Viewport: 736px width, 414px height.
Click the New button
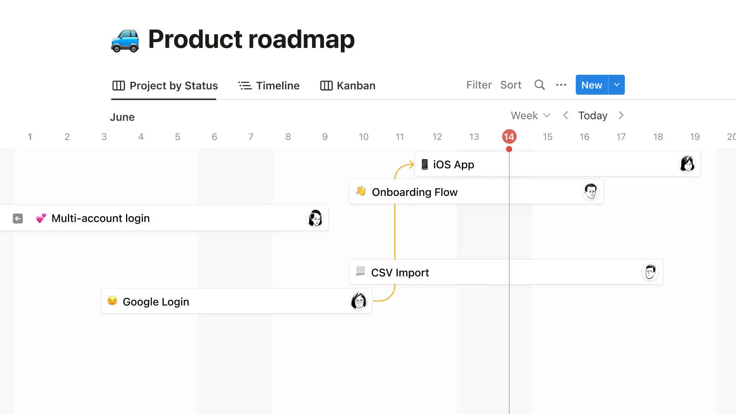[591, 85]
